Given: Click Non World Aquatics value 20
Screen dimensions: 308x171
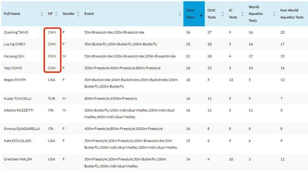Looking at the screenshot, I should point(282,32).
